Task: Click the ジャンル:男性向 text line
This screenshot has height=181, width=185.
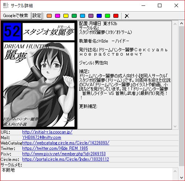Action: (x=93, y=63)
